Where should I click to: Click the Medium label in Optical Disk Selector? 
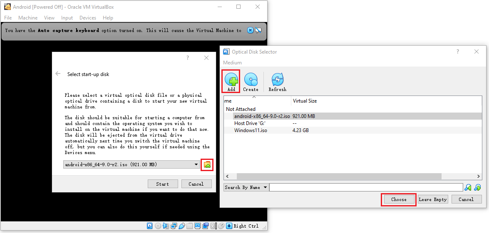(x=232, y=63)
